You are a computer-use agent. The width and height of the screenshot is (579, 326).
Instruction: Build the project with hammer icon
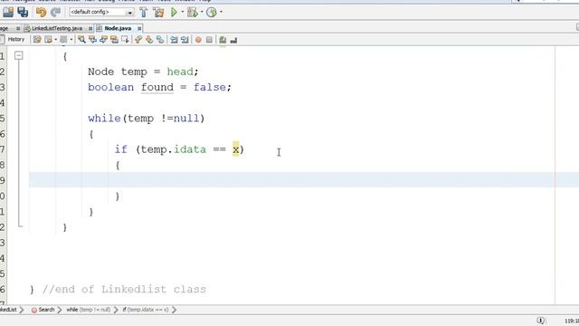point(143,12)
